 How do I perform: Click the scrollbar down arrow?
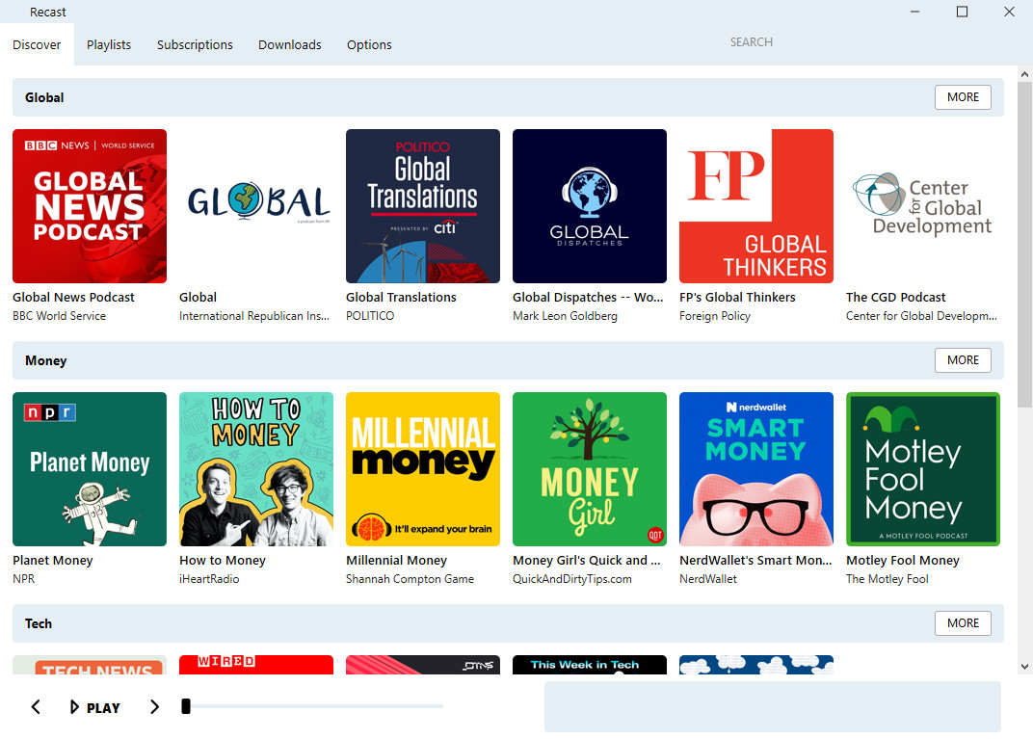click(1024, 667)
